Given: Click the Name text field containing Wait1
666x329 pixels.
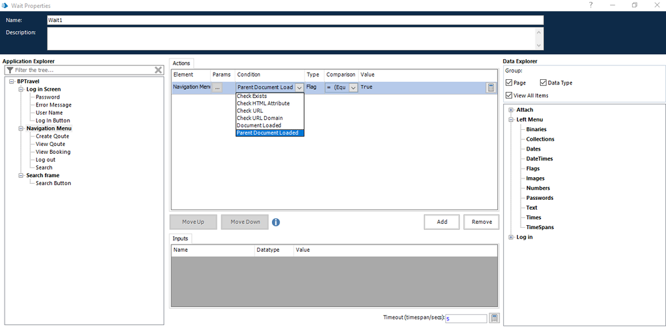Looking at the screenshot, I should (x=295, y=20).
